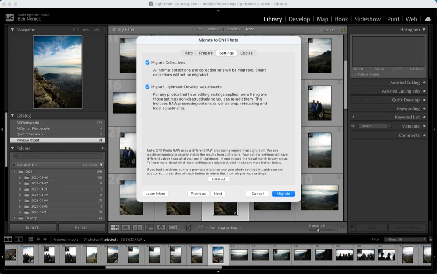Select filmstrip thumbnail number 30
437x274 pixels.
point(260,254)
